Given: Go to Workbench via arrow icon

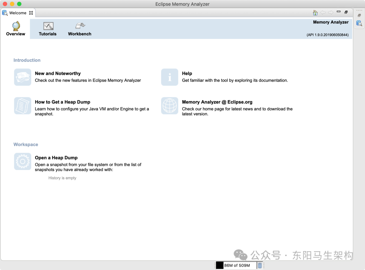Looking at the screenshot, I should point(80,26).
